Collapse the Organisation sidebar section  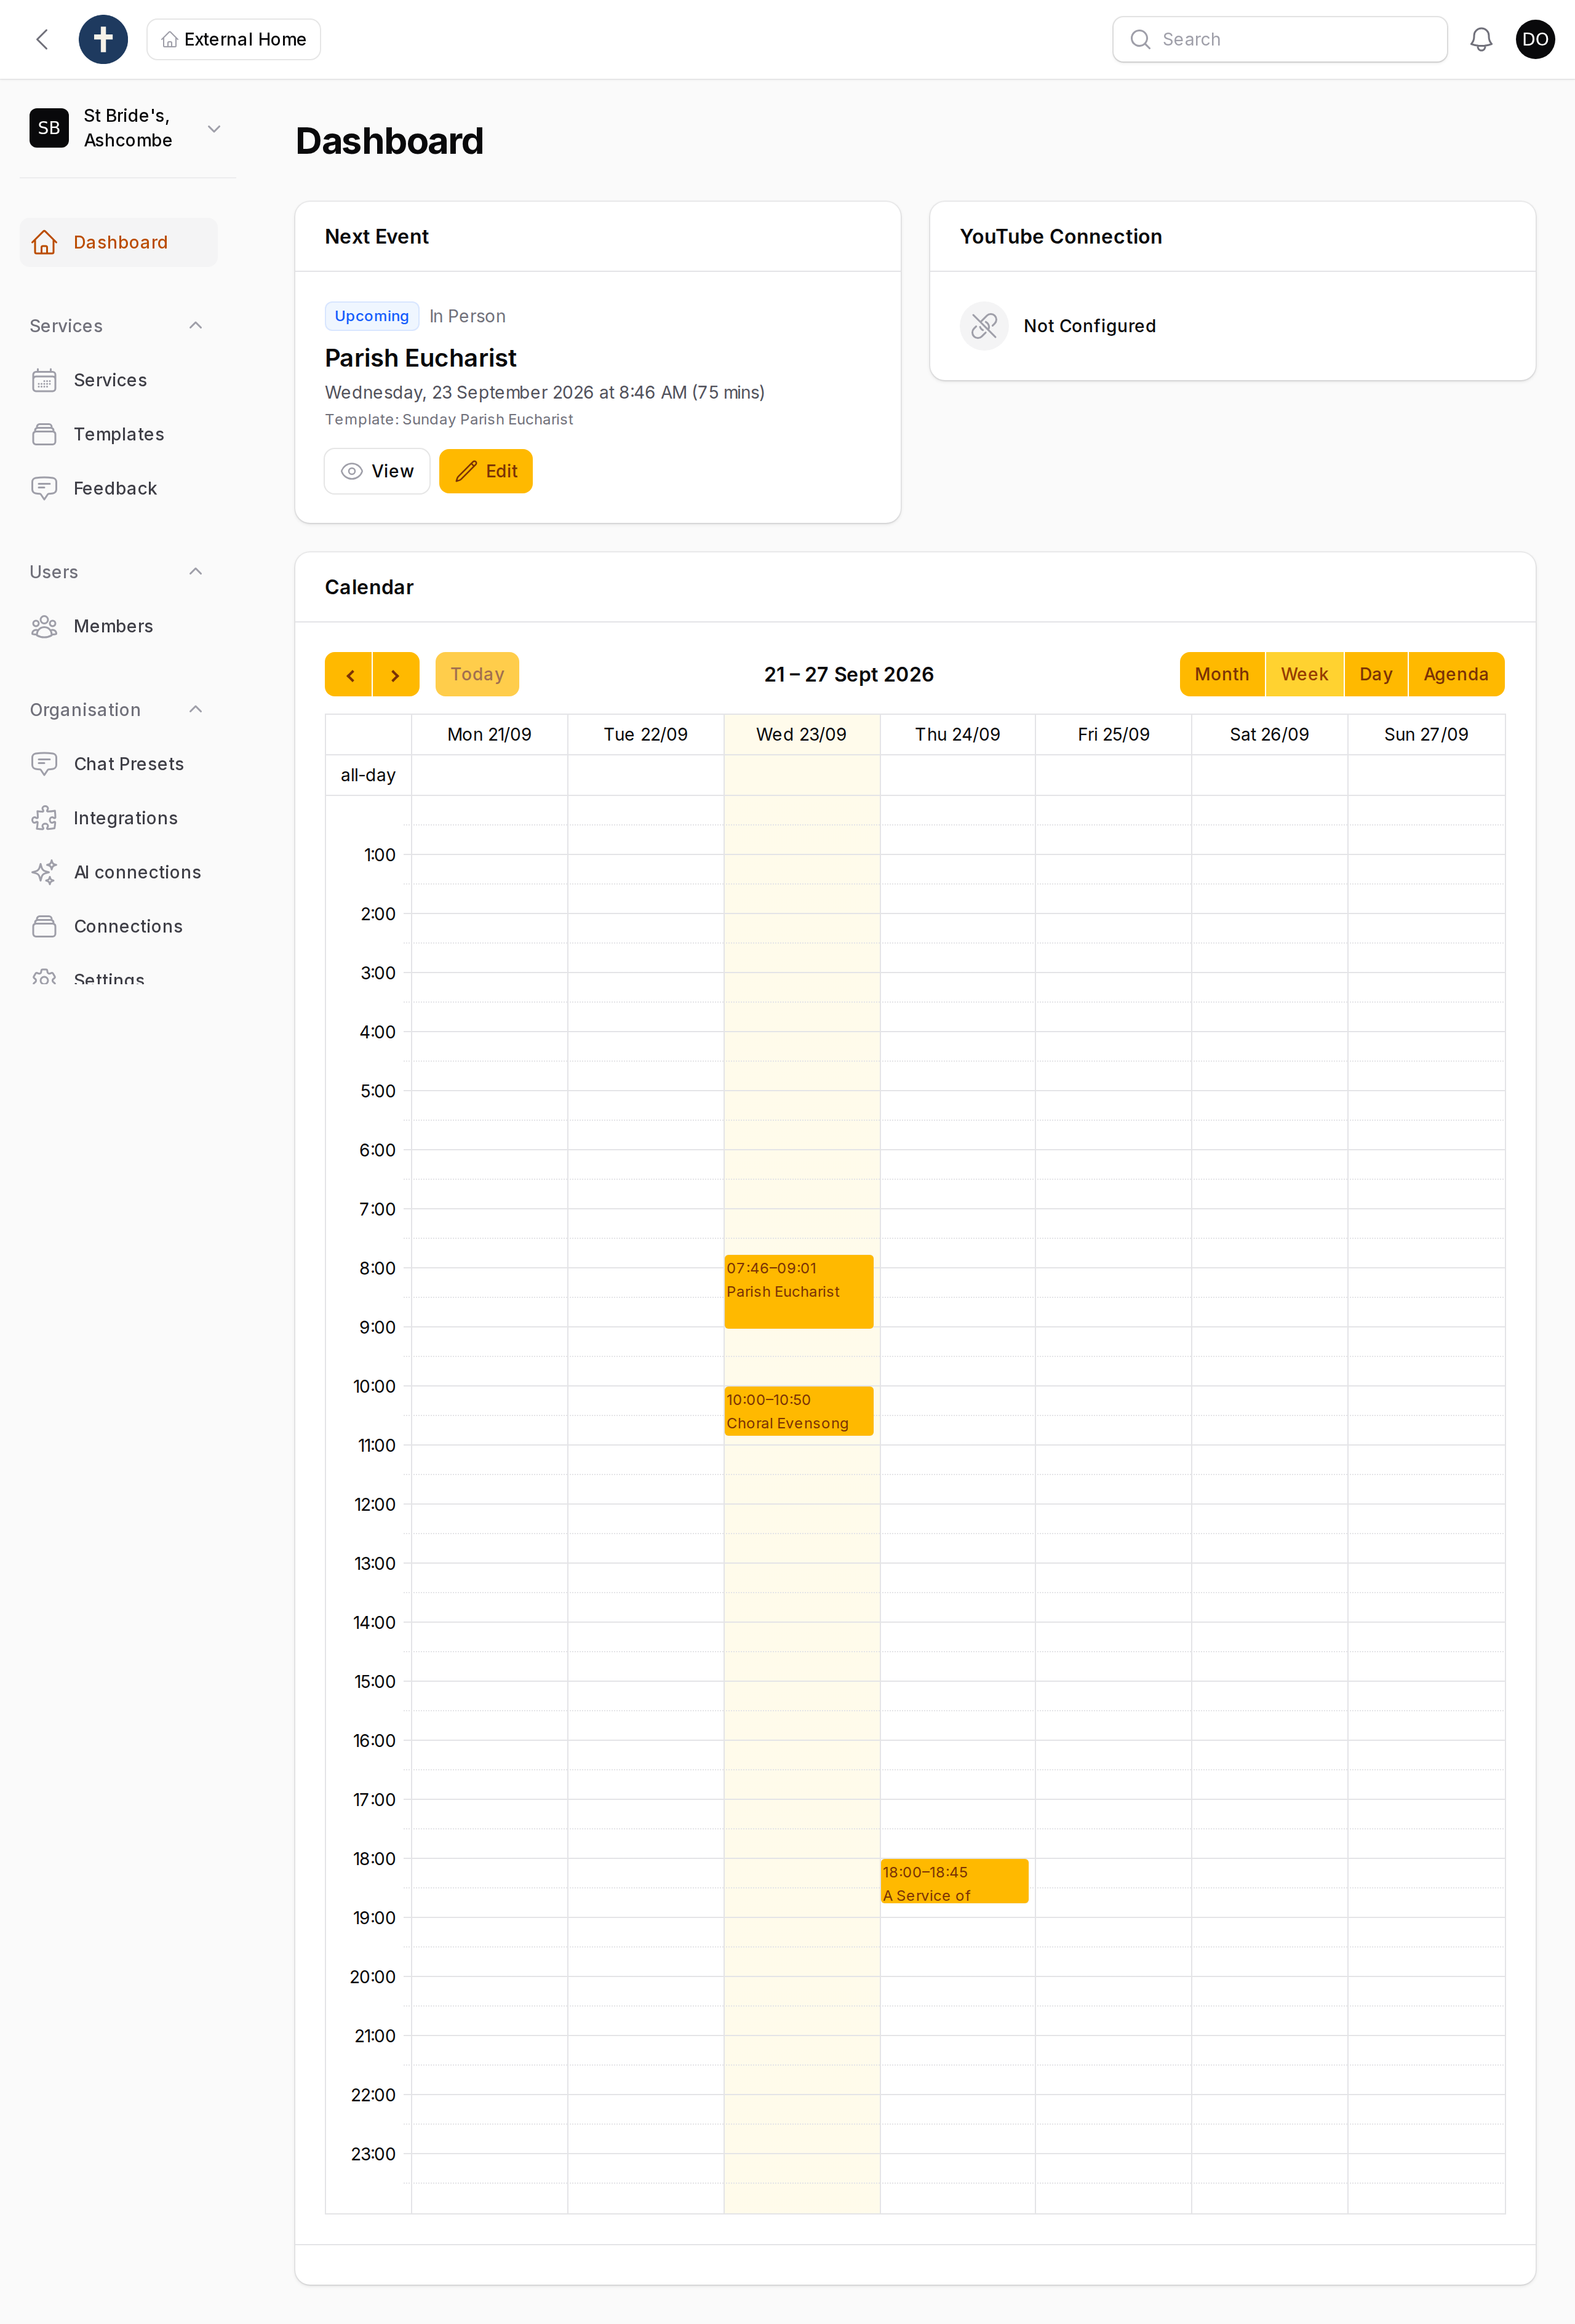tap(196, 710)
